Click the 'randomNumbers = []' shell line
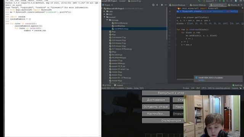 point(20,19)
